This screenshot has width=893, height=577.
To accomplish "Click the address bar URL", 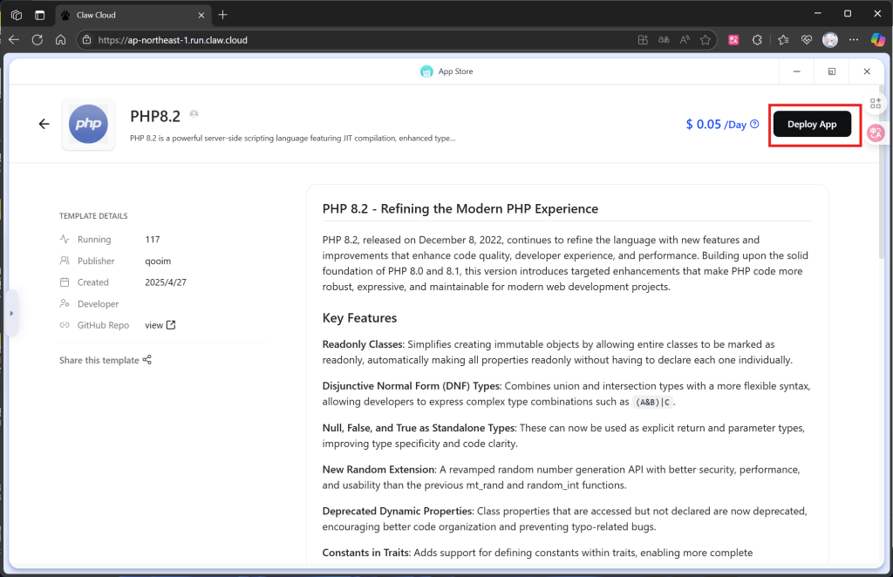I will point(173,40).
